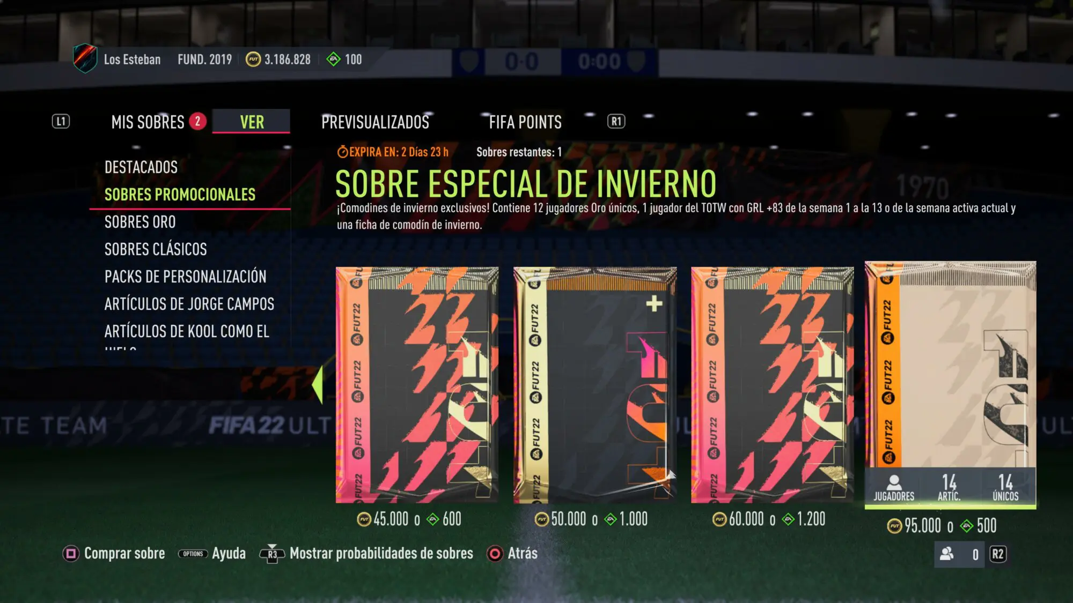
Task: Select Sobres Oro in the sidebar
Action: point(140,222)
